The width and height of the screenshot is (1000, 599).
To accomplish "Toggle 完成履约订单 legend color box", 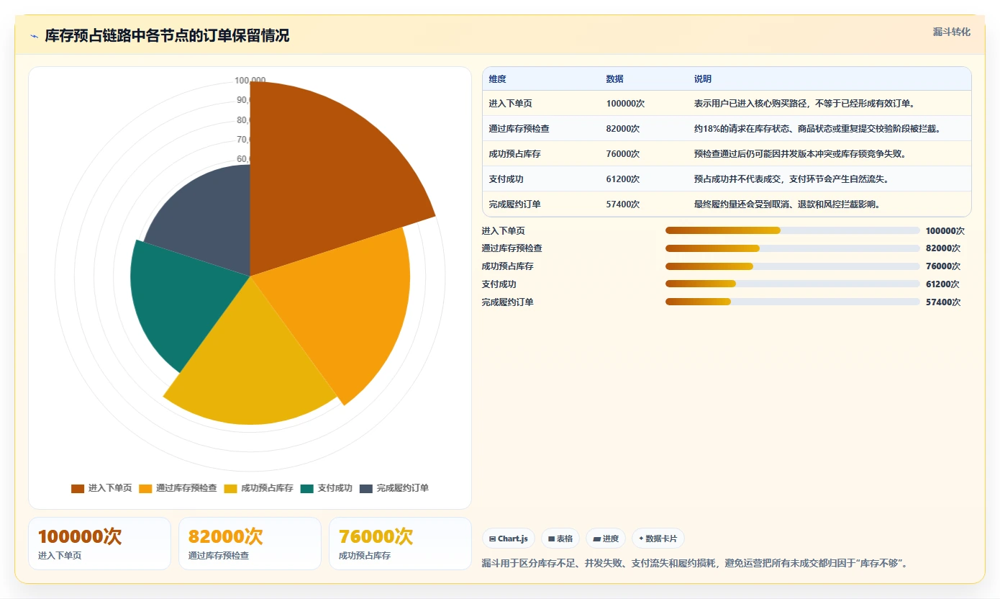I will point(366,489).
